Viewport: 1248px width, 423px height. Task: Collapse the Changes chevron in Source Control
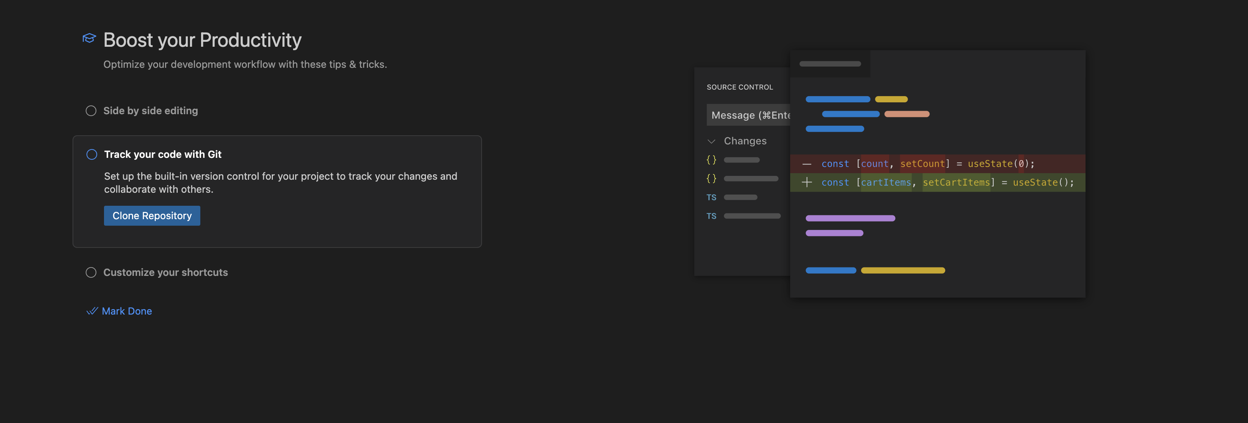click(x=711, y=141)
